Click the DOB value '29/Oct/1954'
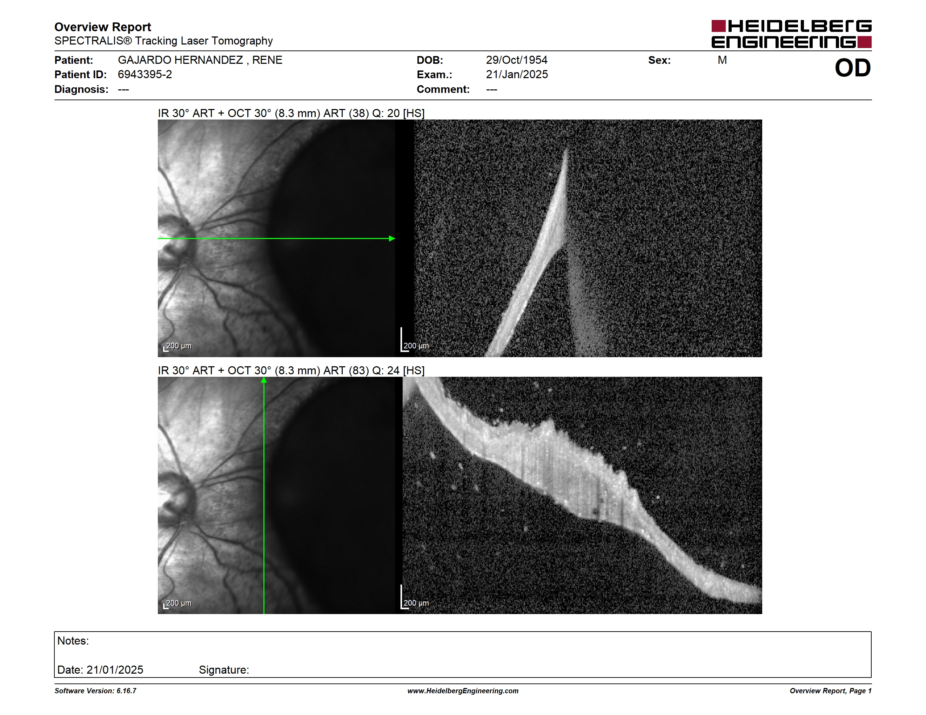The image size is (926, 715). pos(516,60)
